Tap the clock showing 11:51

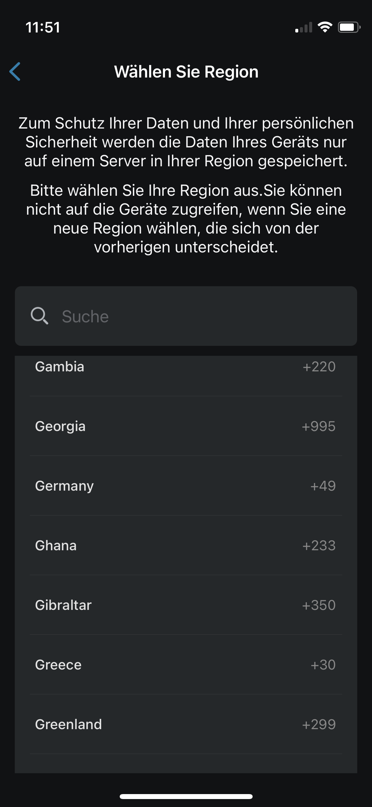click(43, 27)
